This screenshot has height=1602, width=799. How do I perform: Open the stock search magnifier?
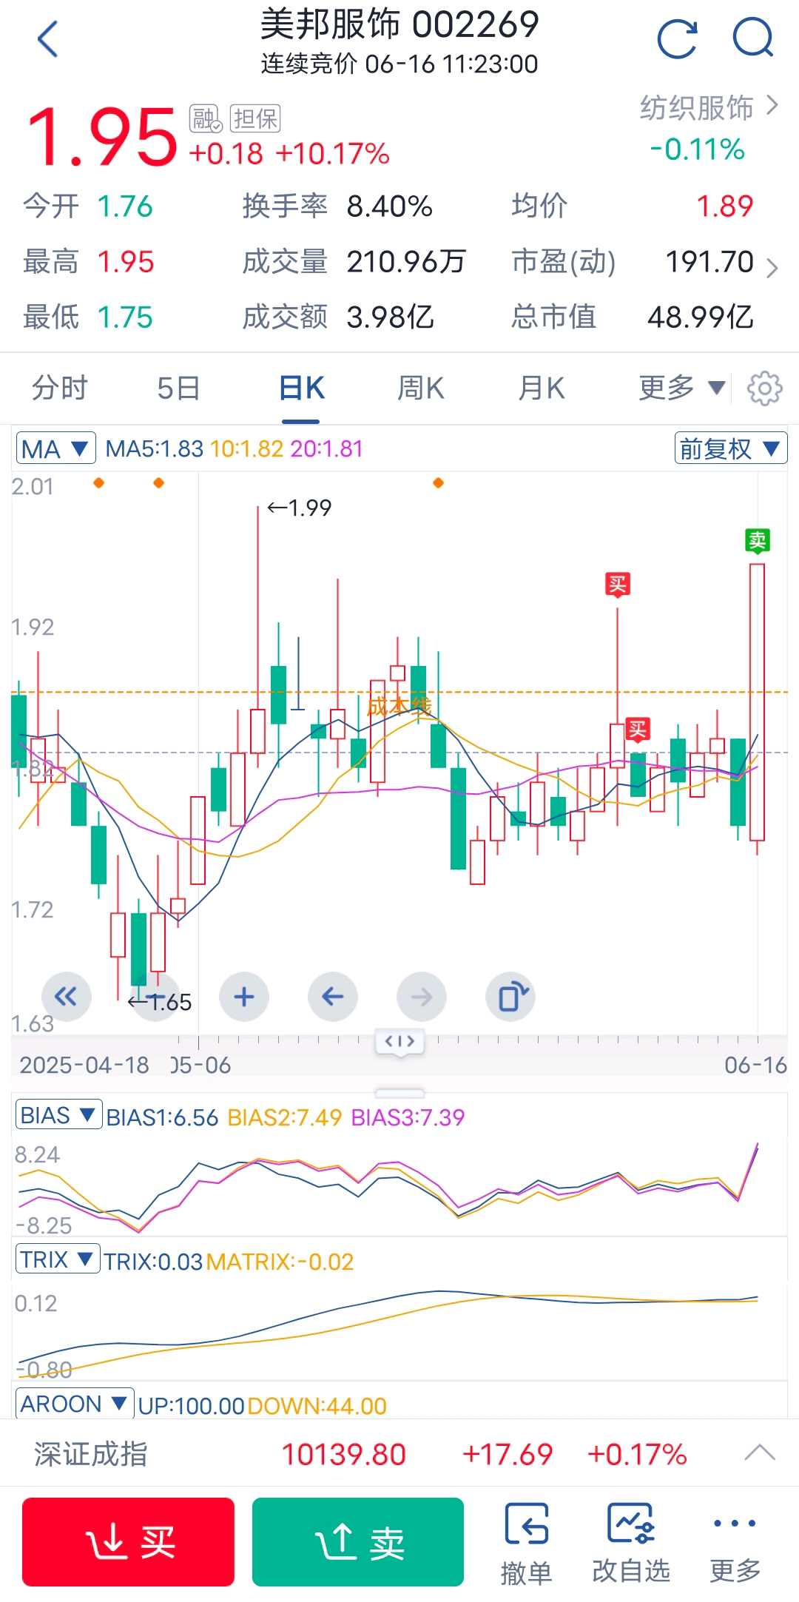tap(753, 38)
